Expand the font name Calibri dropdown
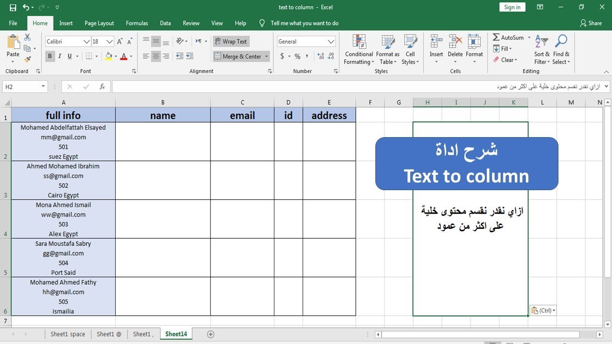This screenshot has height=344, width=612. (x=87, y=42)
